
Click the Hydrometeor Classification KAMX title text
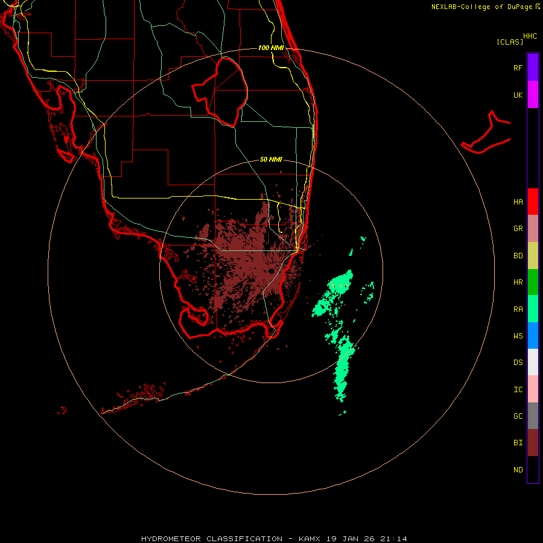[274, 539]
